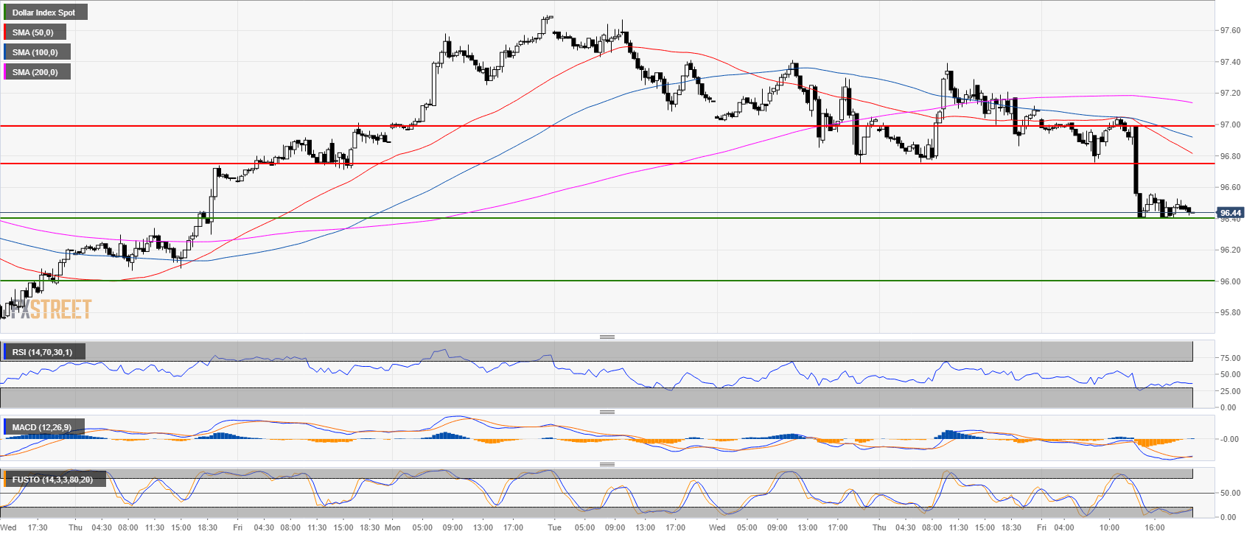Click the 97.60 price axis label
Viewport: 1258px width, 537px height.
[x=1230, y=31]
